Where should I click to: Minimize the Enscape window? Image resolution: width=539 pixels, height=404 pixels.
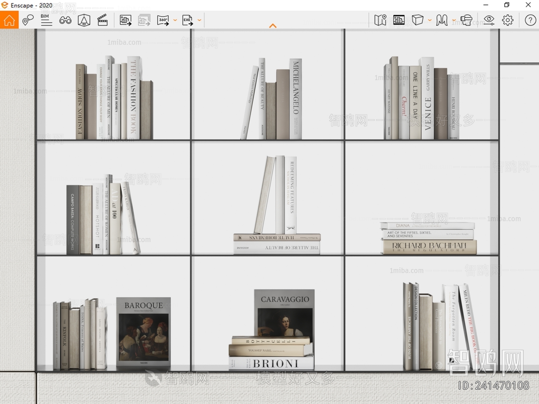click(x=486, y=5)
